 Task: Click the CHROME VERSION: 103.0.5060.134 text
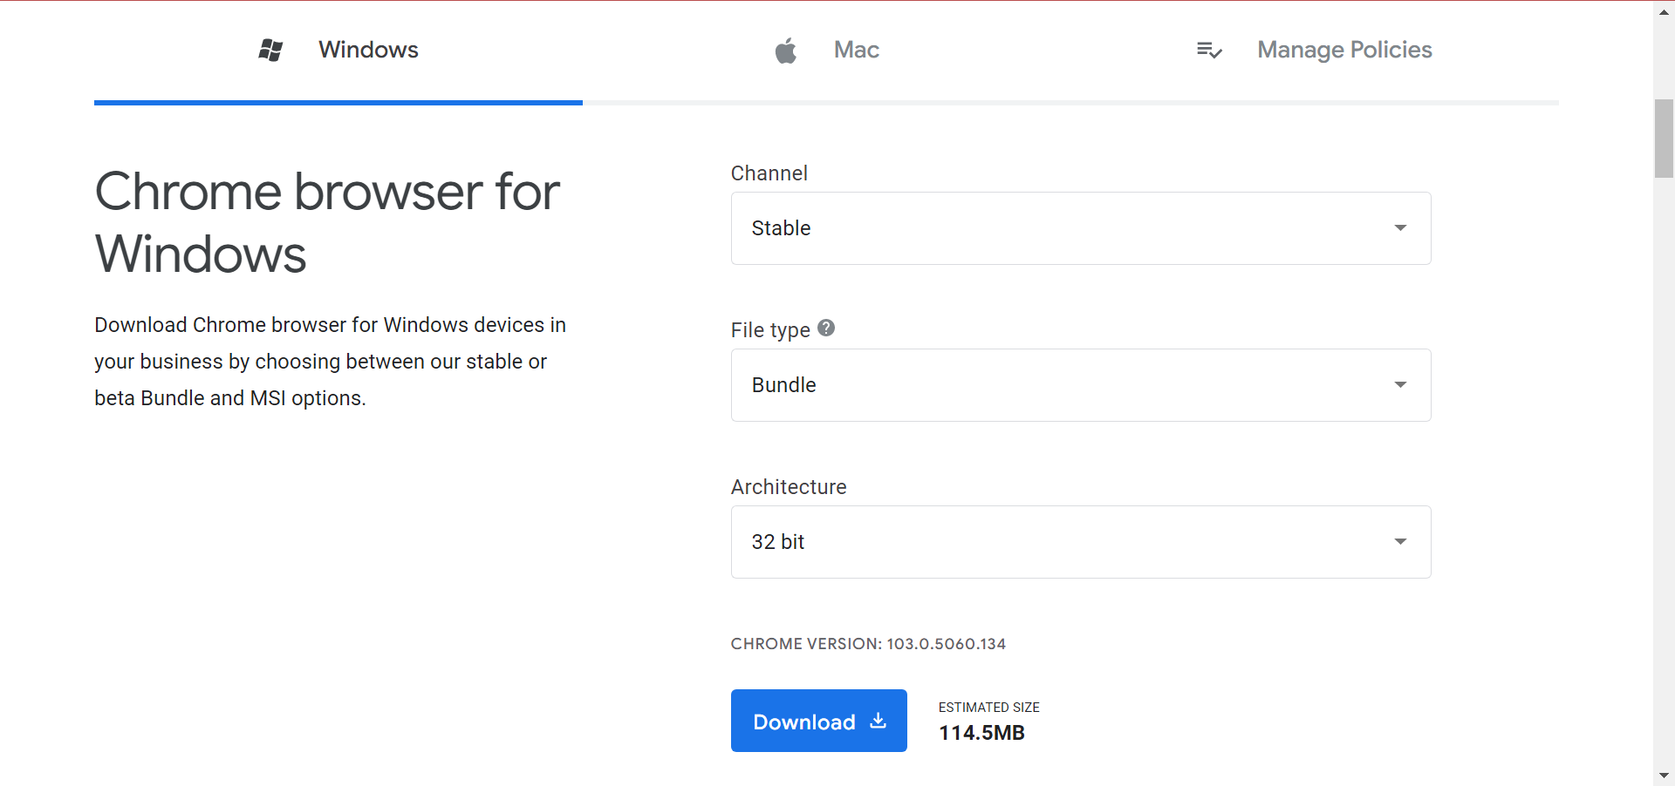868,644
